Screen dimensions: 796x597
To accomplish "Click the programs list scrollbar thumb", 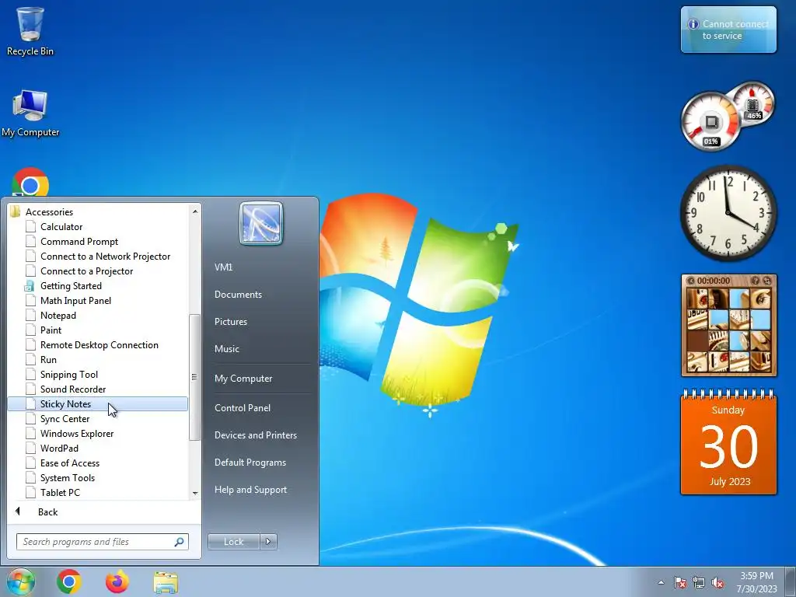I will pyautogui.click(x=194, y=377).
